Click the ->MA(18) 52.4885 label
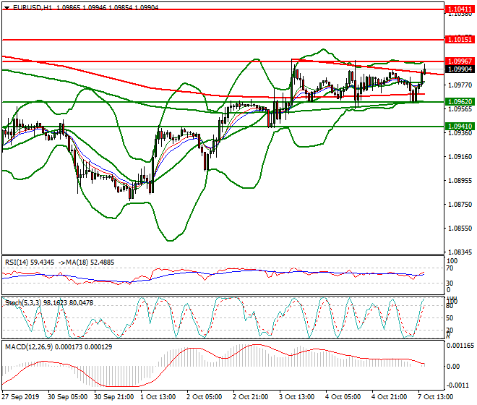The image size is (477, 405). click(x=86, y=263)
